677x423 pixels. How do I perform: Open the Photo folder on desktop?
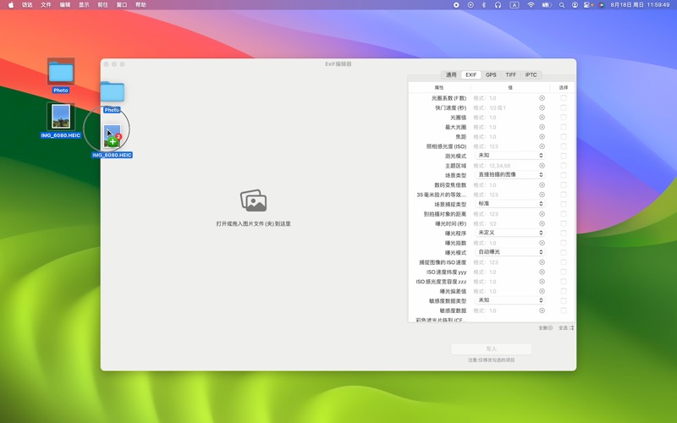coord(61,73)
